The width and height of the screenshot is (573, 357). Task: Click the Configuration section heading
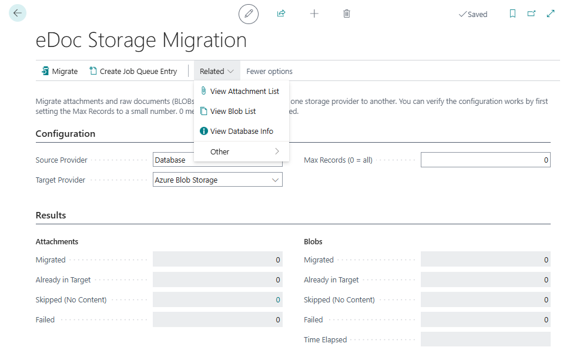coord(65,134)
